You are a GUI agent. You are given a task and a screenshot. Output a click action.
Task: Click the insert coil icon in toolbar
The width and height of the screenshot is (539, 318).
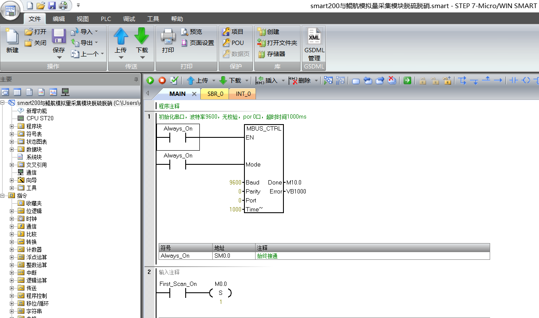(526, 80)
